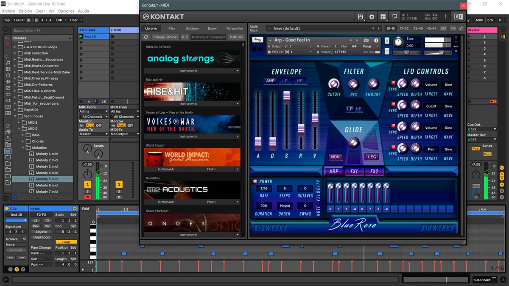The height and width of the screenshot is (286, 509).
Task: Select Melody 3.mid file
Action: [47, 167]
